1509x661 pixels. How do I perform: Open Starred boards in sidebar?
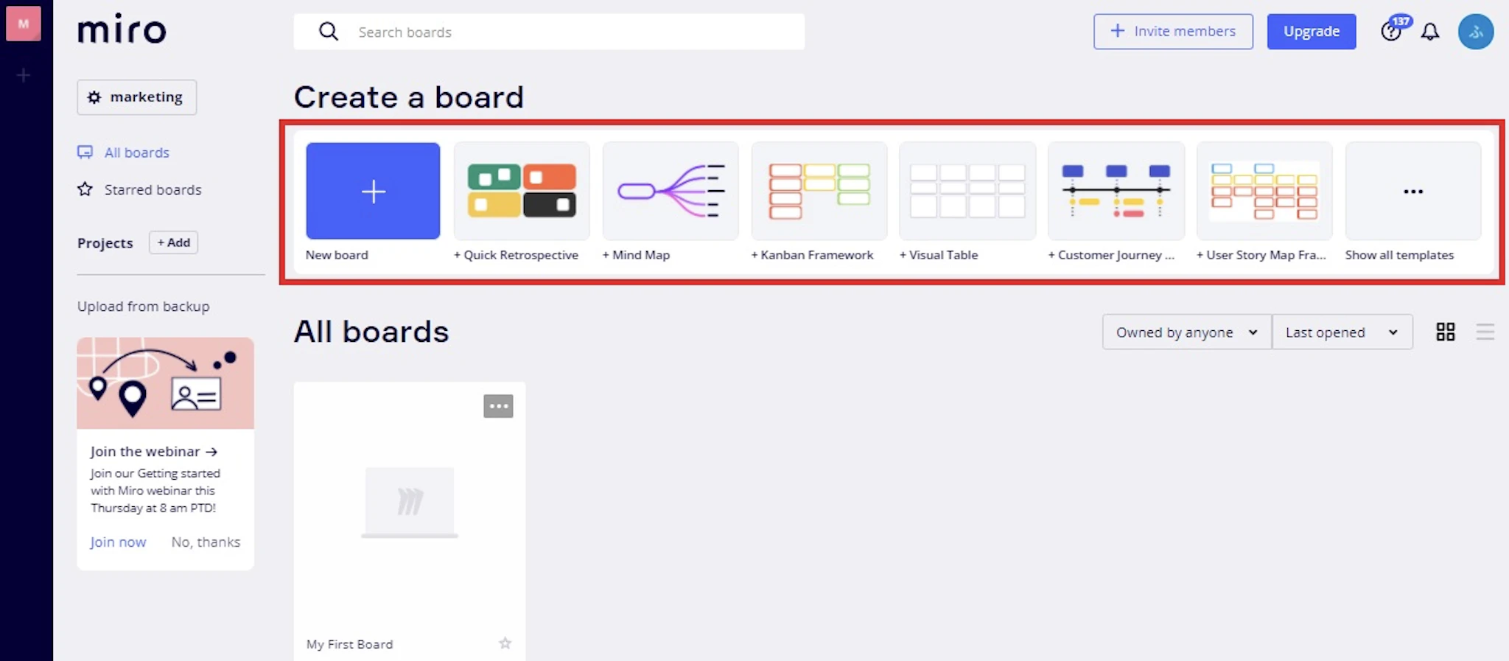153,190
